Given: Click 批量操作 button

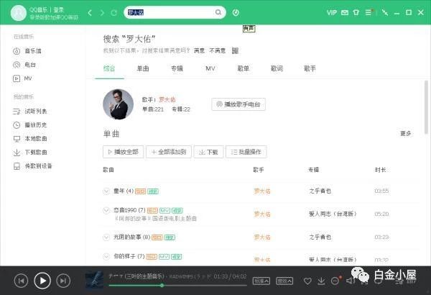Looking at the screenshot, I should [246, 152].
